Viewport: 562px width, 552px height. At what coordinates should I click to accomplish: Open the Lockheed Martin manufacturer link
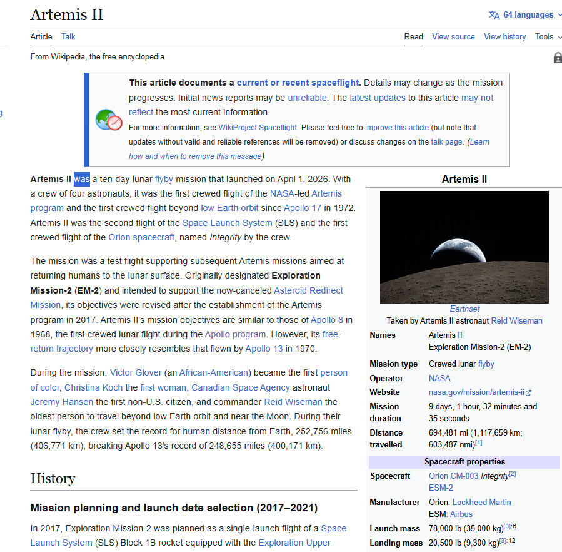point(481,502)
